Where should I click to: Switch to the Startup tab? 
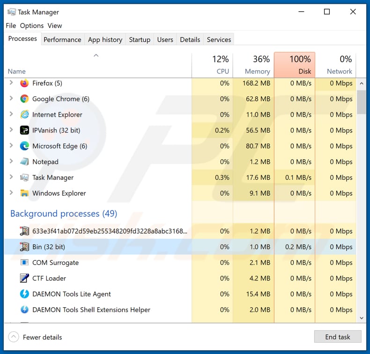coord(140,40)
